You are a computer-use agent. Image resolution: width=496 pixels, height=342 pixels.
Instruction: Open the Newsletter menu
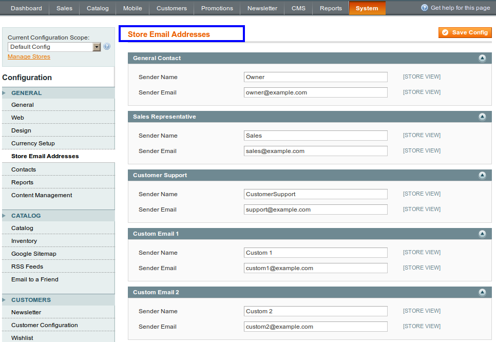pos(262,8)
